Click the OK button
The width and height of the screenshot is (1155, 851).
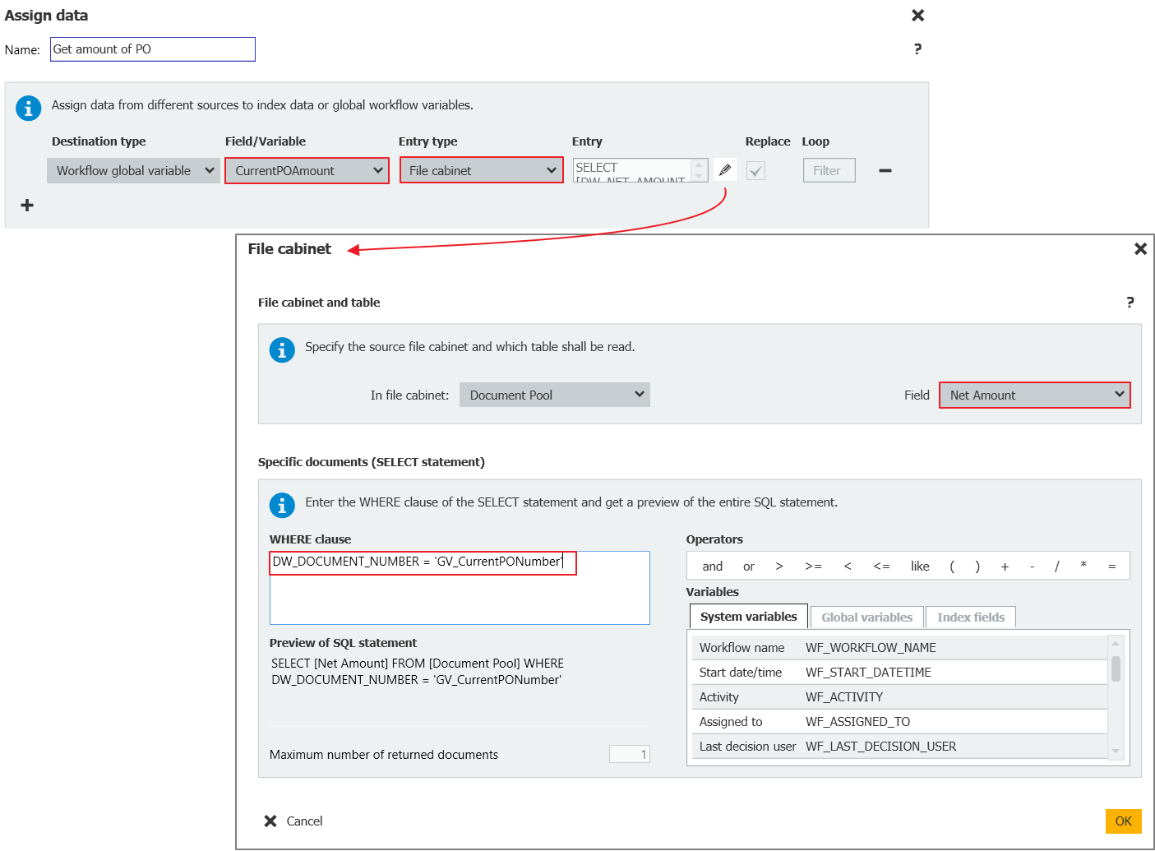(1123, 821)
